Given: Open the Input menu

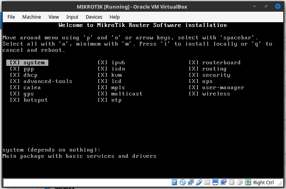Looking at the screenshot, I should (72, 17).
